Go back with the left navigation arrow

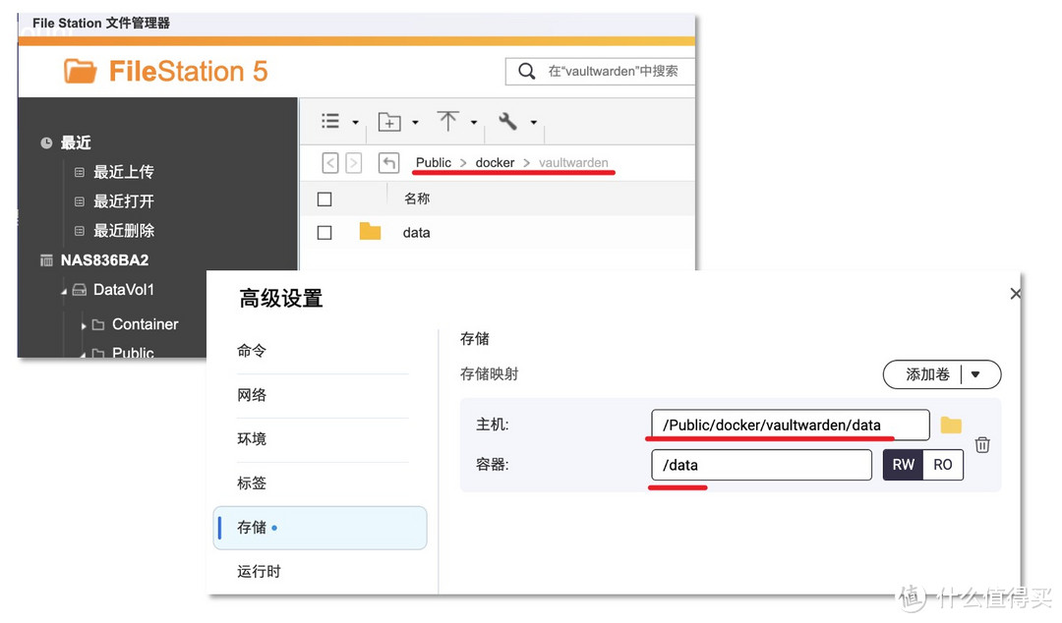(330, 163)
